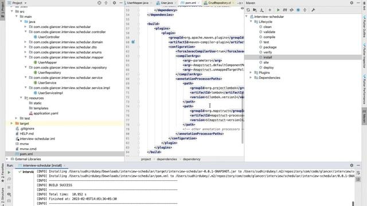Open Maven side tool window tab
367x206 pixels.
(x=365, y=116)
